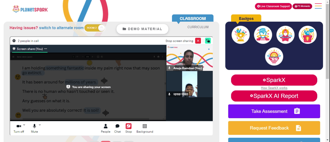The height and width of the screenshot is (142, 330).
Task: Open the call settings gear icon
Action: pos(14,41)
